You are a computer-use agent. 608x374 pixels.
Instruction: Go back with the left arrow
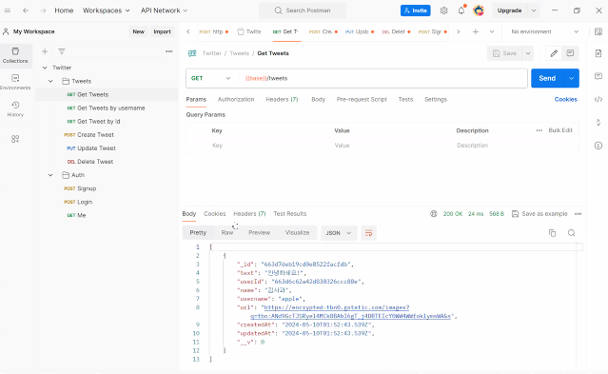pos(26,10)
